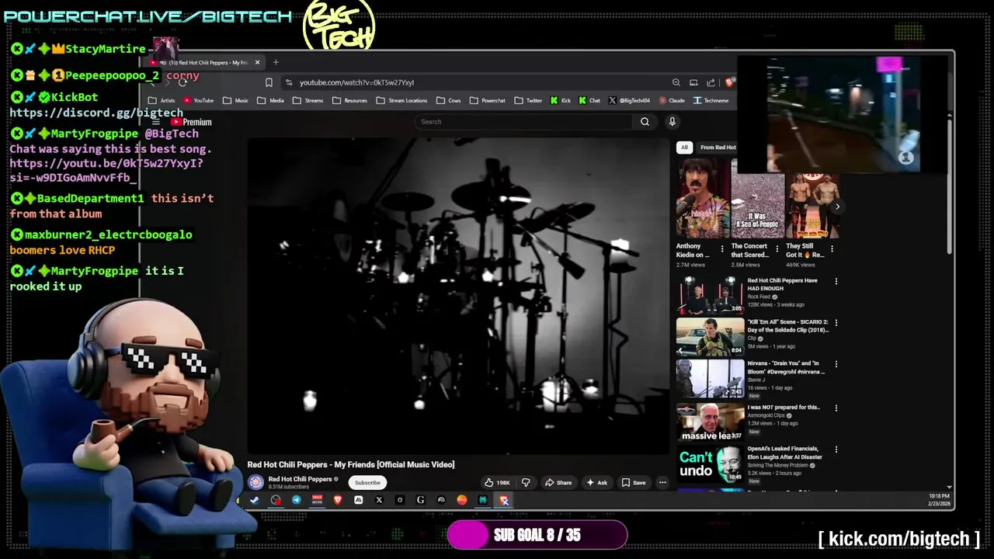
Task: Like the video with thumbs up
Action: pos(497,483)
